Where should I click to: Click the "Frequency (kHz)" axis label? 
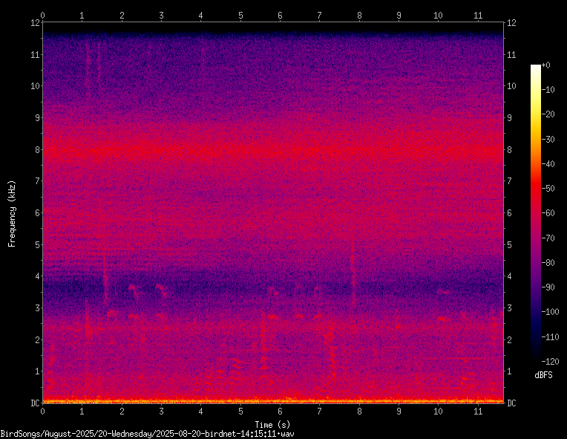tap(12, 214)
